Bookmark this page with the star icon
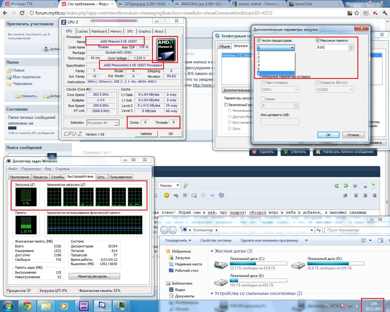The width and height of the screenshot is (390, 312). point(356,13)
